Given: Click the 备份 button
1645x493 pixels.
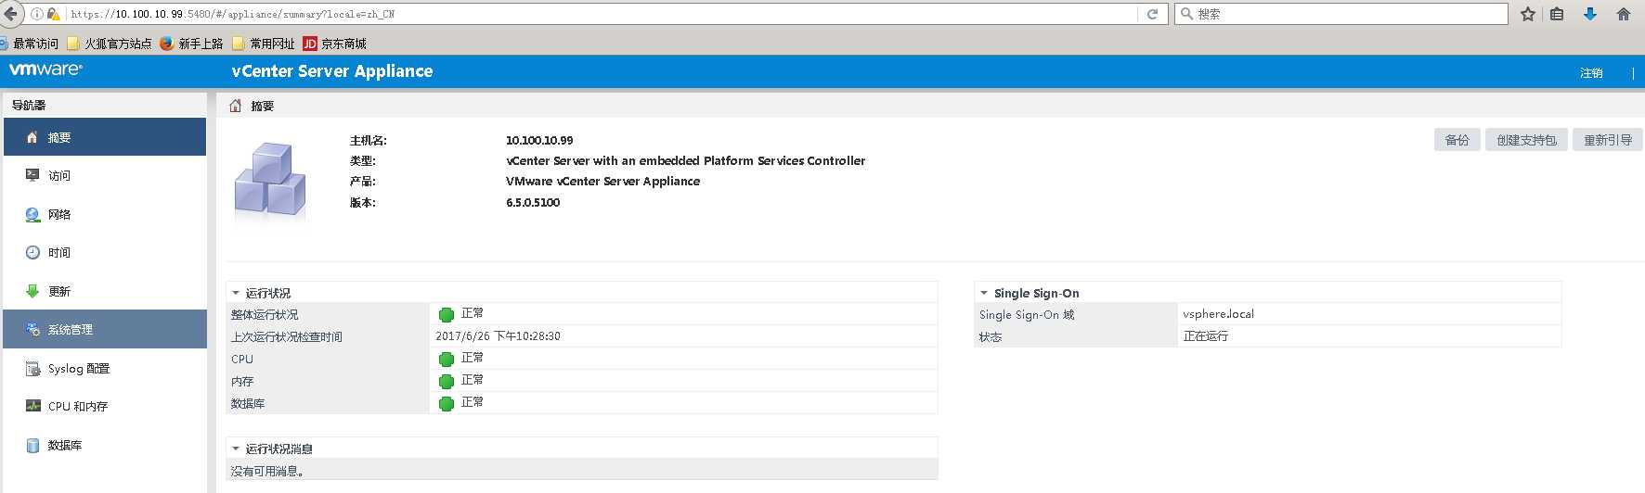Looking at the screenshot, I should coord(1457,140).
